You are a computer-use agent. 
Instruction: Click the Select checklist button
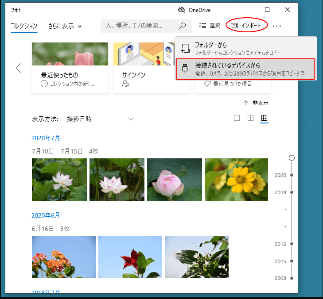[210, 26]
